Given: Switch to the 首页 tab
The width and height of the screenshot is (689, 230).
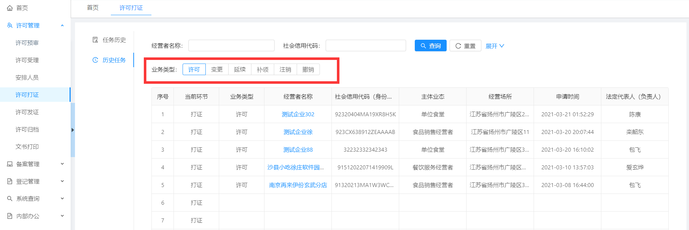Looking at the screenshot, I should pos(93,8).
